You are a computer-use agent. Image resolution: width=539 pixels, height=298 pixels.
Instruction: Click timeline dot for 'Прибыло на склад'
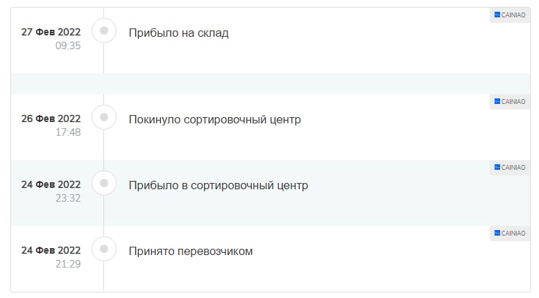(x=104, y=30)
